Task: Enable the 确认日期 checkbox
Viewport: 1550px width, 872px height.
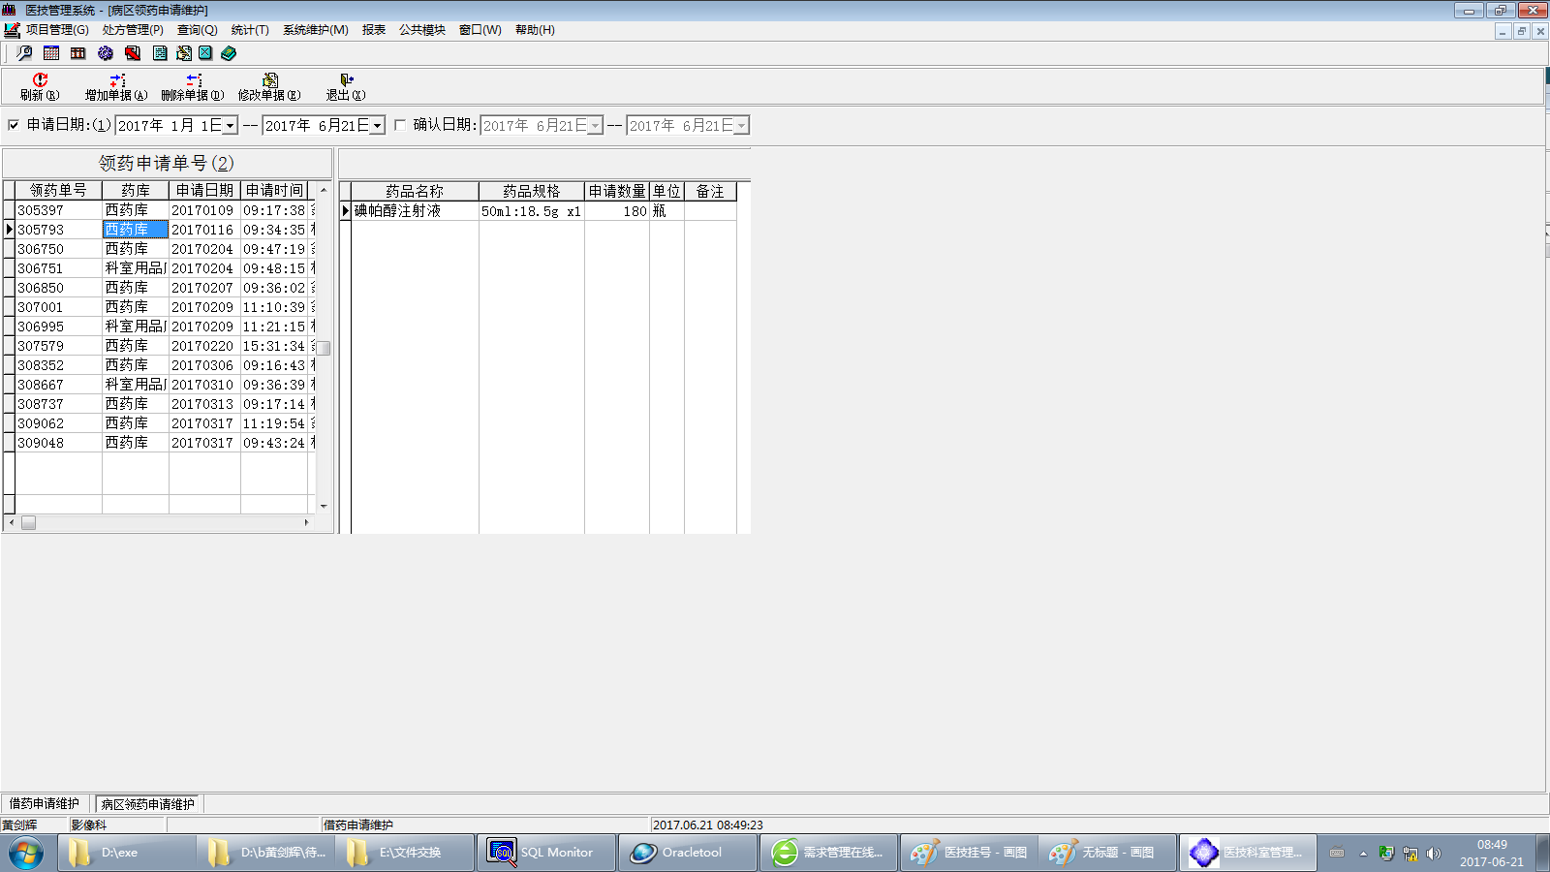Action: point(399,125)
